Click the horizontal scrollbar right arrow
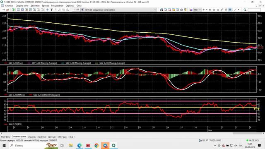 (264, 133)
